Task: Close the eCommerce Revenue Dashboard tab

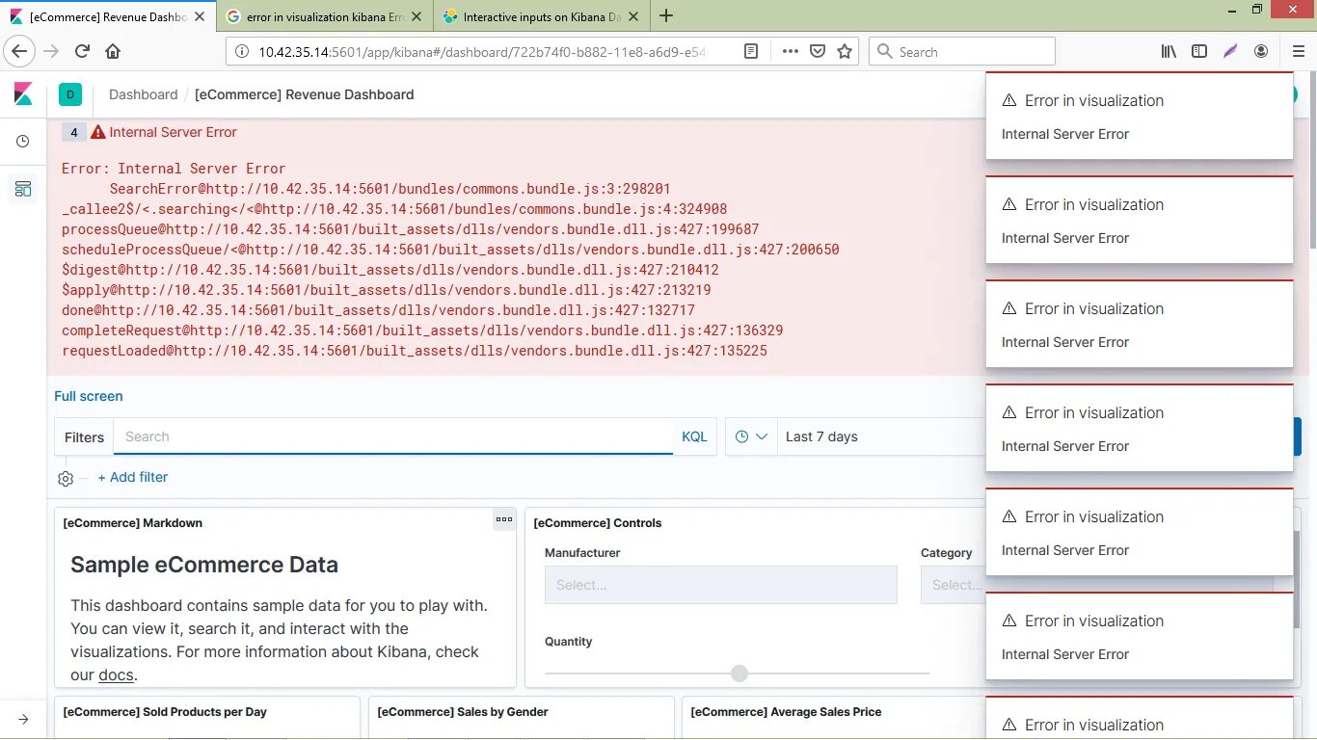Action: (x=200, y=16)
